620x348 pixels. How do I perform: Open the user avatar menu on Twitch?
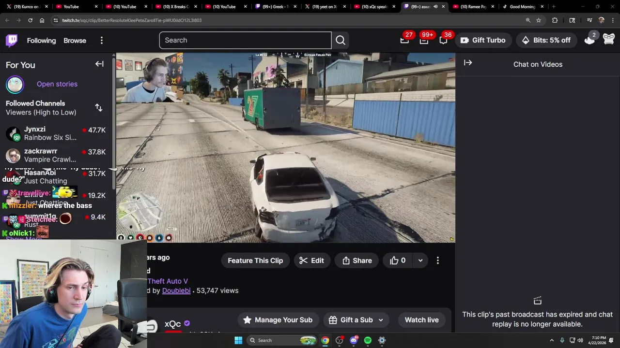609,40
